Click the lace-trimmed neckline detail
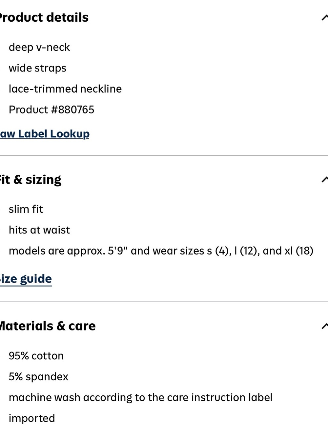 click(x=65, y=89)
